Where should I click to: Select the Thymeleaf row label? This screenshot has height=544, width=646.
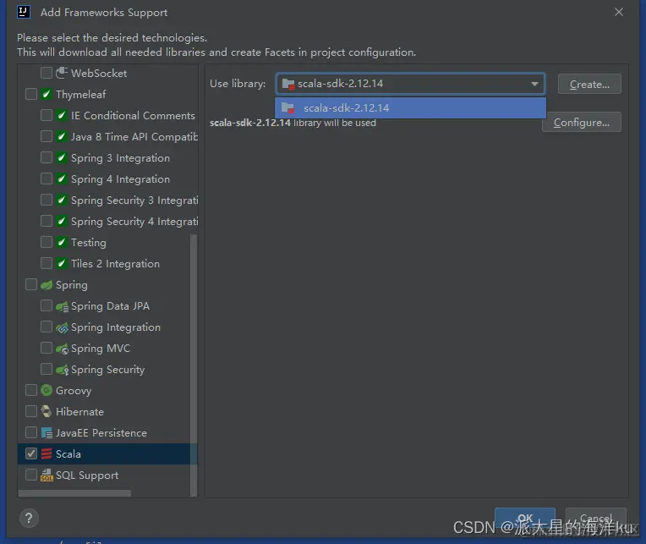[81, 95]
